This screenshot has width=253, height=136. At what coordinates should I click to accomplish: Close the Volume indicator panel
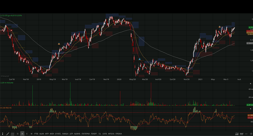click(250, 84)
